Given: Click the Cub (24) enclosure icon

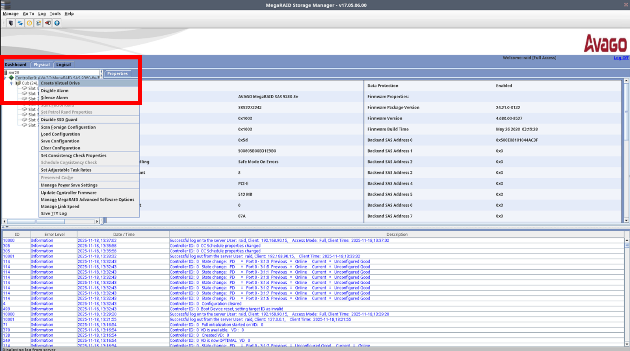Looking at the screenshot, I should 18,83.
